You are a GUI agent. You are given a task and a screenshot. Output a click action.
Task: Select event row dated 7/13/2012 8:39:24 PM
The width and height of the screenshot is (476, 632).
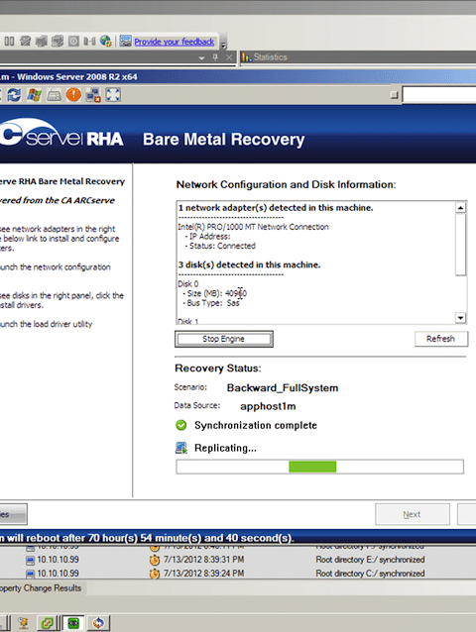[x=238, y=574]
